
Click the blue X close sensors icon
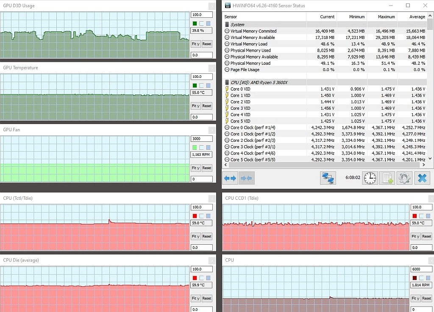coord(422,178)
